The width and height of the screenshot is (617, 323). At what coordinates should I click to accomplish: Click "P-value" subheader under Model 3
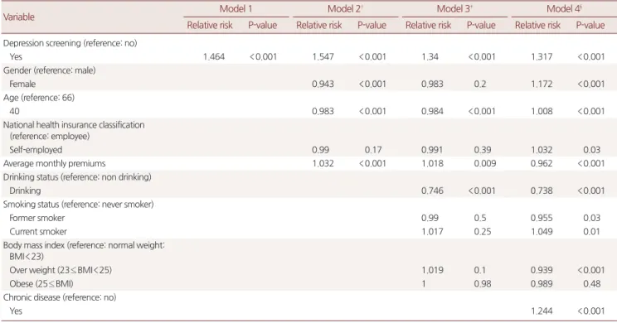481,25
